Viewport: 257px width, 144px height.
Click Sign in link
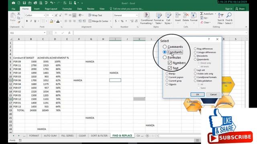(x=228, y=9)
